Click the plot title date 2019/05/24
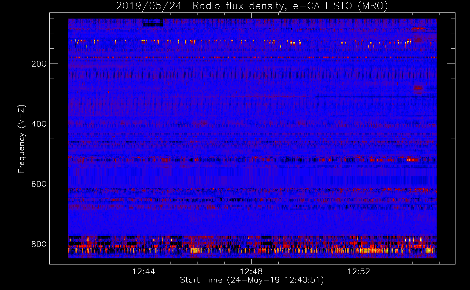This screenshot has width=470, height=290. click(149, 6)
